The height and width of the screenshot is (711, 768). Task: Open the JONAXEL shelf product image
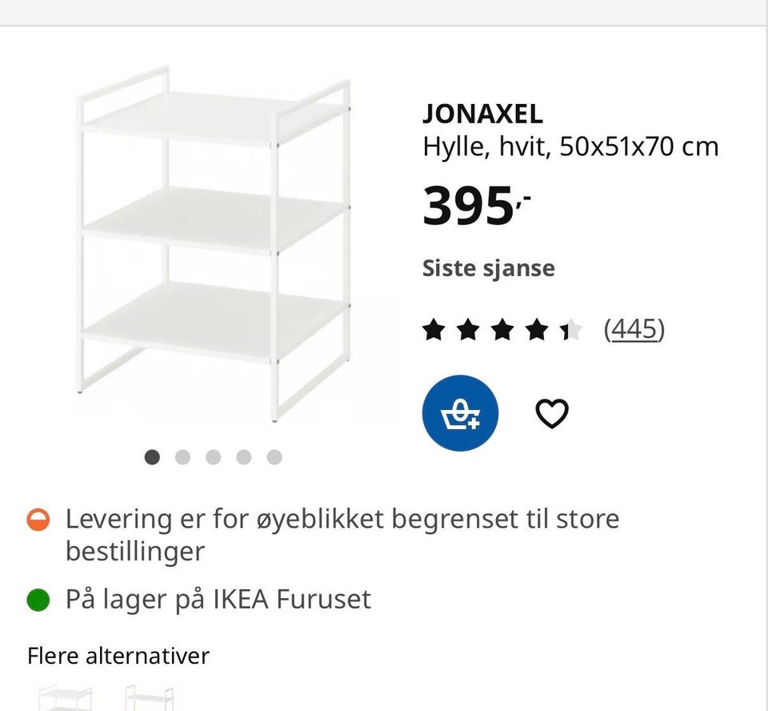point(214,244)
